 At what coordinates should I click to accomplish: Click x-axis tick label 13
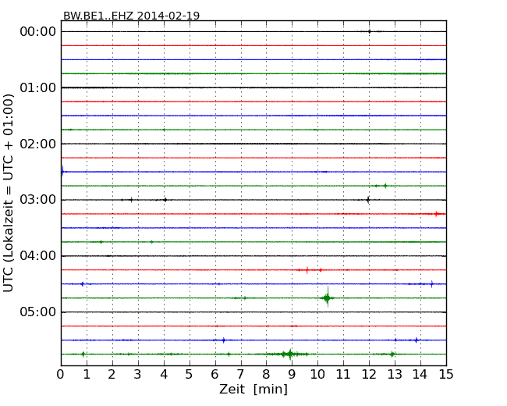tap(395, 375)
